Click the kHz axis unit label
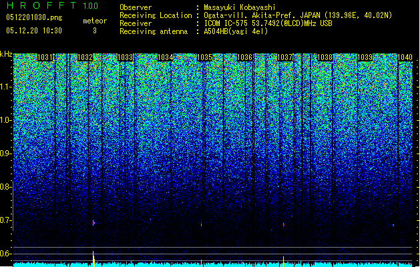Screen dimensions: 420x267 click(6, 54)
